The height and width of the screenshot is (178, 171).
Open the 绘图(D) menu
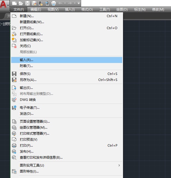[122, 10]
